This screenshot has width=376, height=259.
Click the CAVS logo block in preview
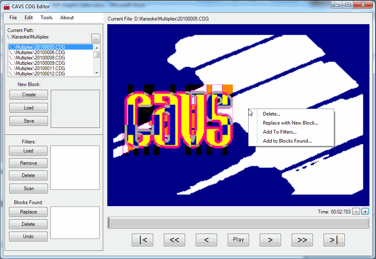point(178,119)
